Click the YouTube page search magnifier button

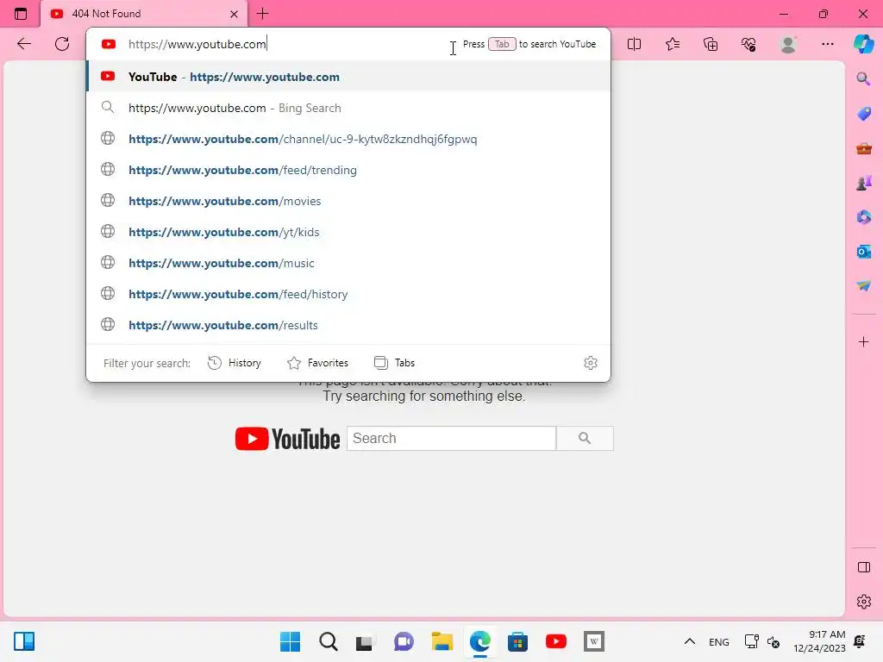(585, 438)
